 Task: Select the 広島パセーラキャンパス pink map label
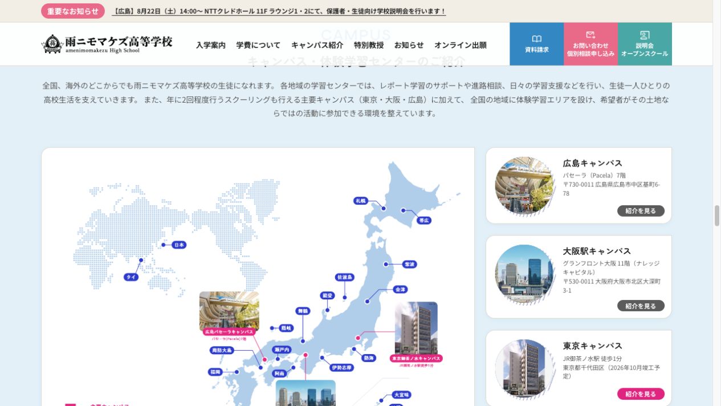pyautogui.click(x=229, y=331)
